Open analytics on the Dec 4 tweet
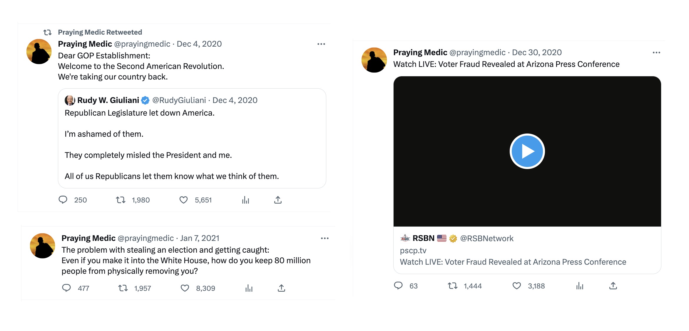The width and height of the screenshot is (689, 331). pyautogui.click(x=246, y=200)
